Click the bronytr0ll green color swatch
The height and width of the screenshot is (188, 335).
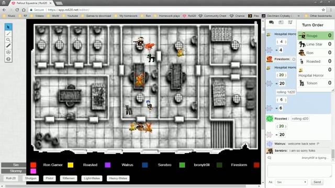(x=182, y=165)
